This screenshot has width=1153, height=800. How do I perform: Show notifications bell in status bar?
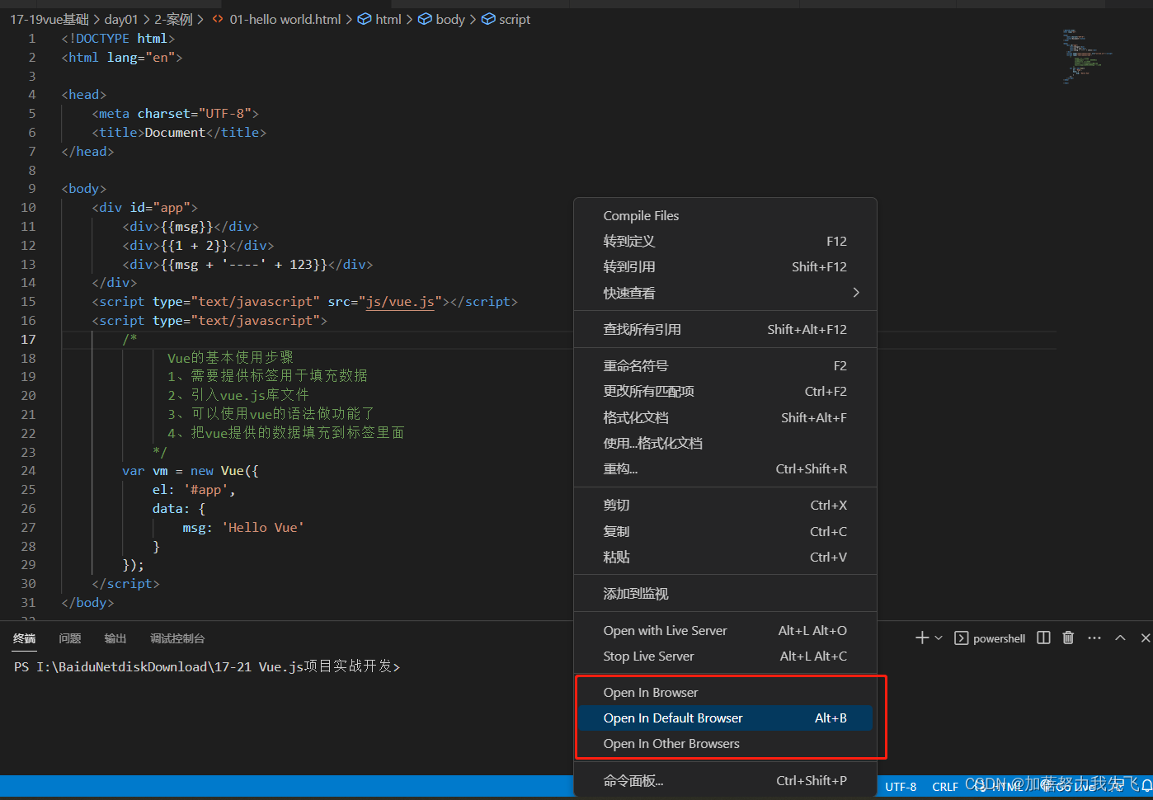[x=1146, y=786]
